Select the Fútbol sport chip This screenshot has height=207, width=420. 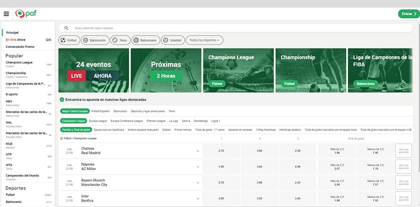pos(69,40)
